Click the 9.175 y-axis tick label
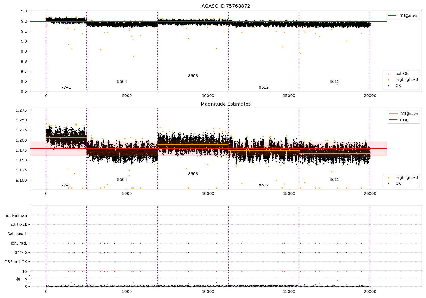Viewport: 426px width, 298px height. tap(22, 150)
